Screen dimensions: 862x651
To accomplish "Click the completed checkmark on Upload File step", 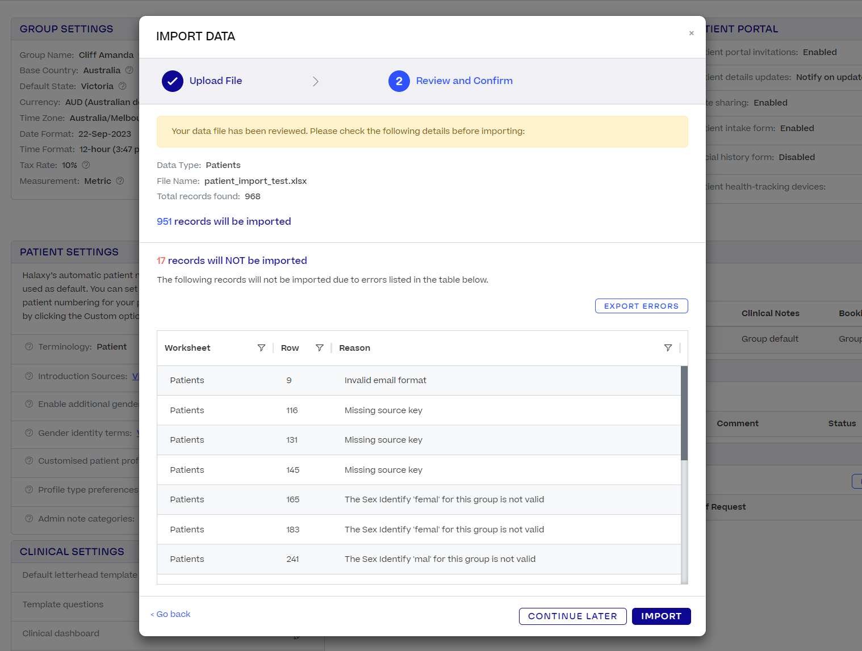I will coord(173,81).
